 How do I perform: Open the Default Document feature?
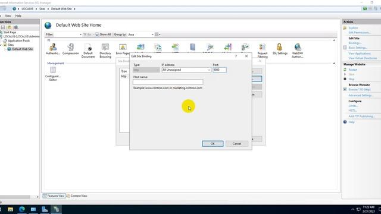point(88,51)
